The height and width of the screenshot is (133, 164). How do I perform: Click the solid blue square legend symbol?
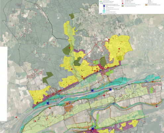pyautogui.click(x=104, y=6)
